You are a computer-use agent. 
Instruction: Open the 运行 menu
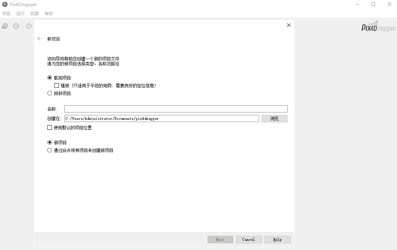(x=21, y=13)
